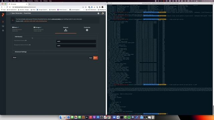This screenshot has height=120, width=214.
Task: Click info icon next to Data Network Interface
Action: coord(26,40)
